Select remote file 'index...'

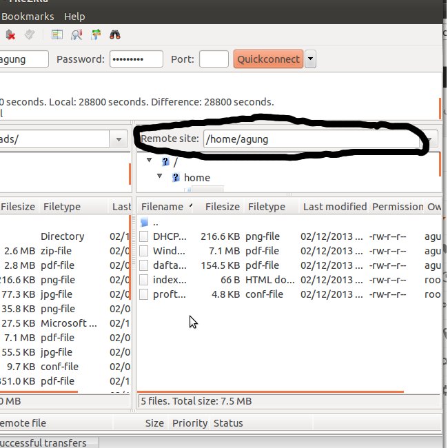[170, 280]
